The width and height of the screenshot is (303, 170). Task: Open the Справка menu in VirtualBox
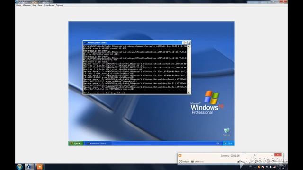coord(60,5)
